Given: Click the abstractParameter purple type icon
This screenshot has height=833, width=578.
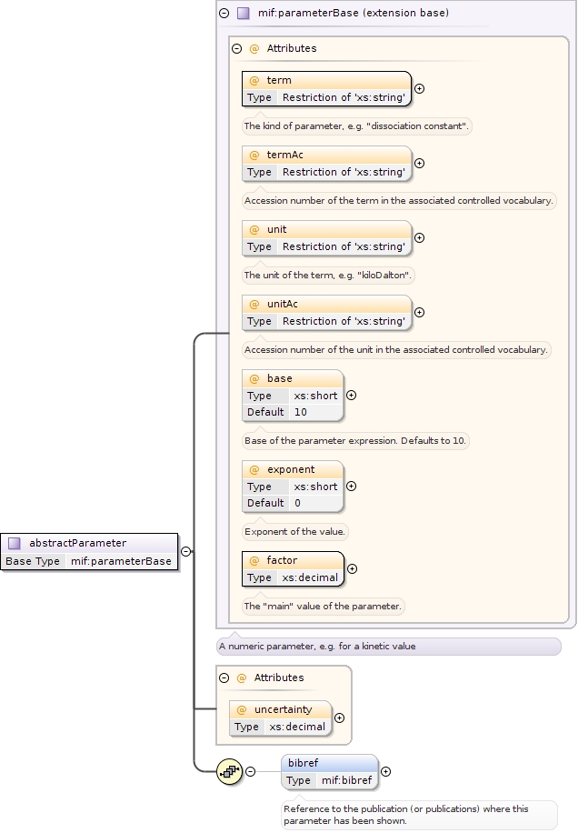Looking at the screenshot, I should point(15,543).
